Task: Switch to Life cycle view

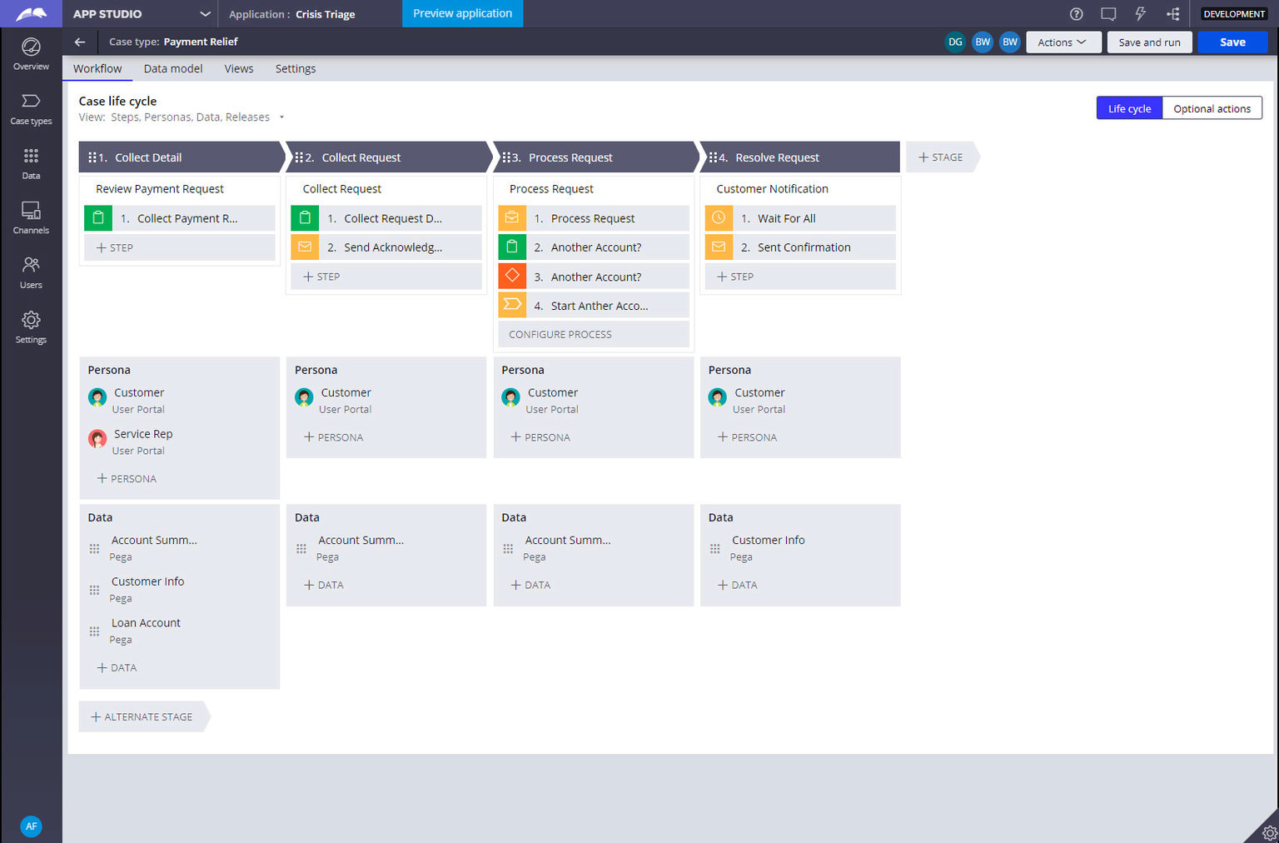Action: (x=1128, y=108)
